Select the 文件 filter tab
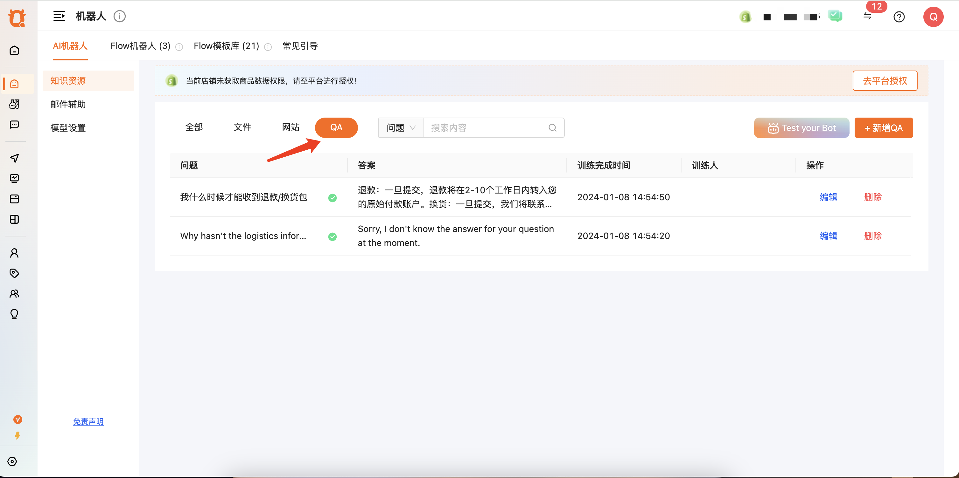Screen dimensions: 959x478 coord(242,127)
